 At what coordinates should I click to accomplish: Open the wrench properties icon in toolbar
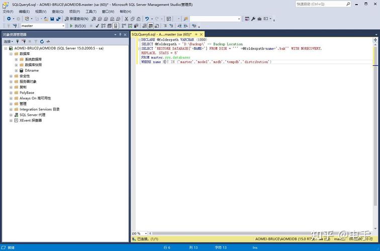coord(253,19)
